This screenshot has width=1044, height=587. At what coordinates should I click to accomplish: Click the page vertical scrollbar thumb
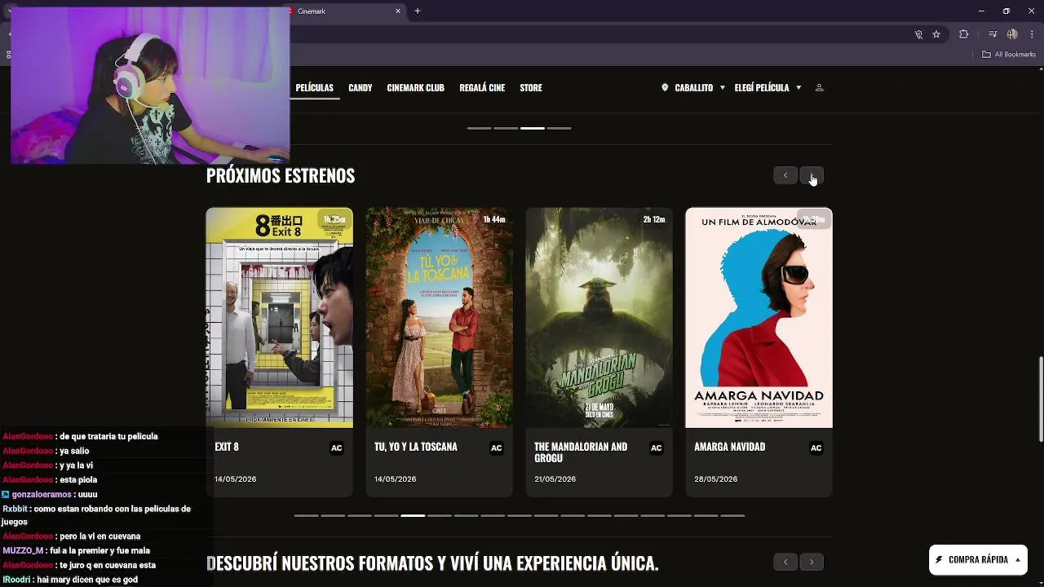pyautogui.click(x=1040, y=399)
